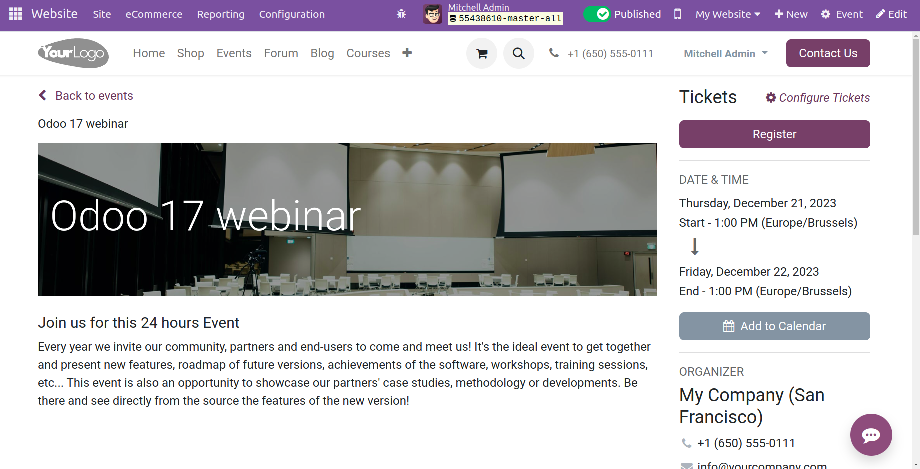Image resolution: width=920 pixels, height=469 pixels.
Task: Open the New content menu
Action: 791,14
